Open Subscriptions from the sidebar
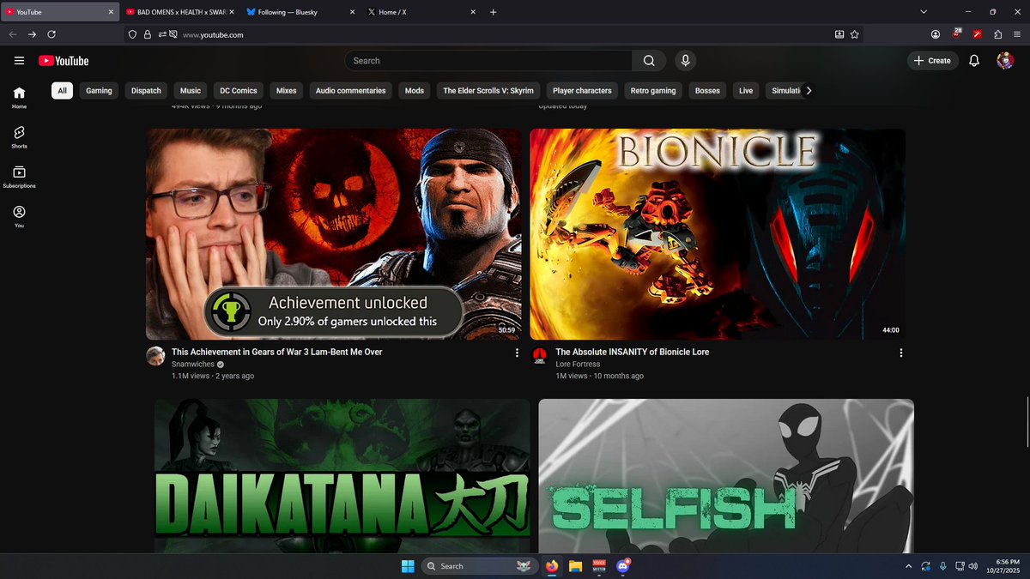The height and width of the screenshot is (579, 1030). point(19,177)
